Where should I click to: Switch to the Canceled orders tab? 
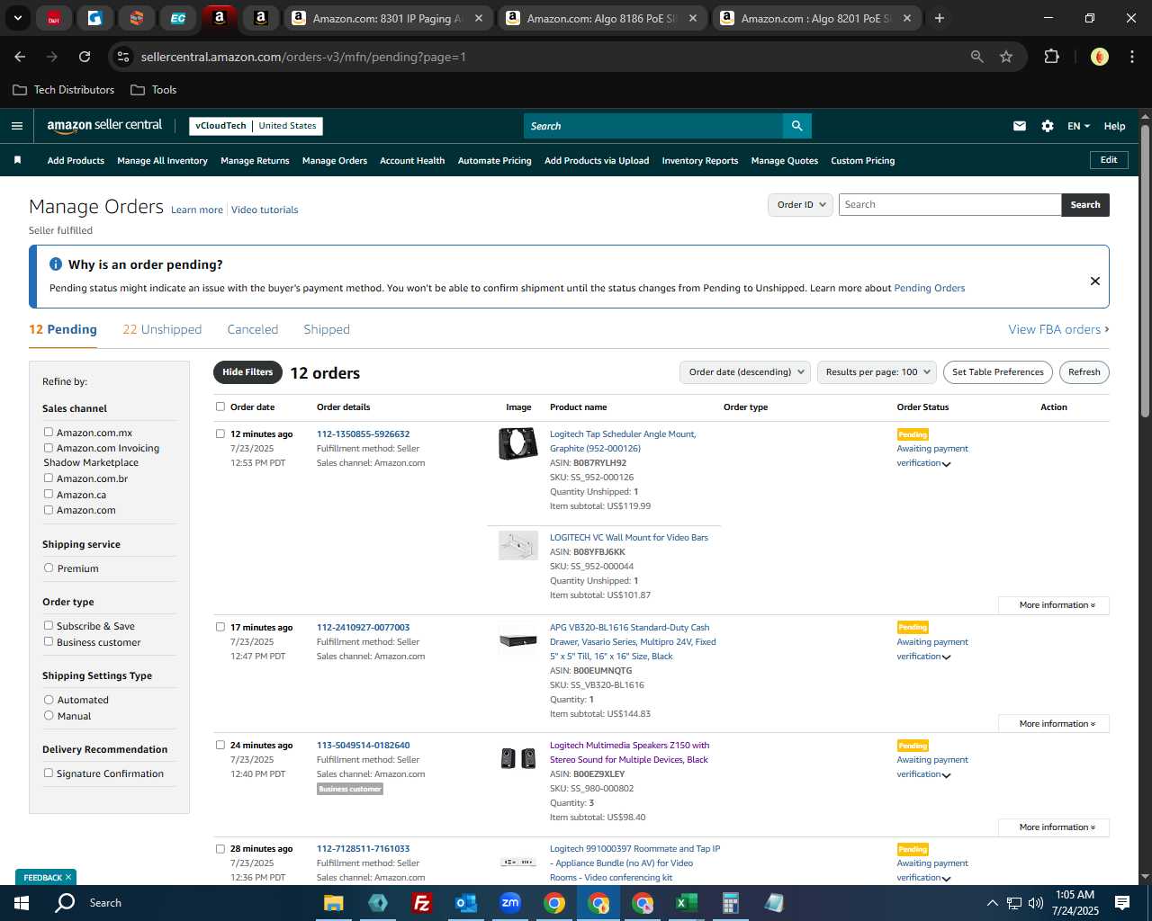pos(253,329)
